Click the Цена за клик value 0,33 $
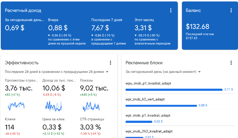 (x=52, y=127)
